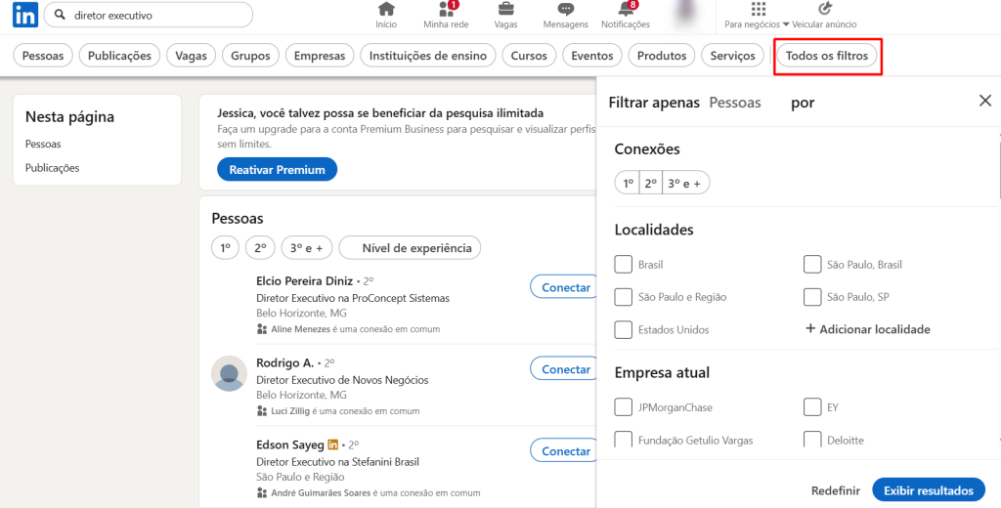Check the Brasil location checkbox

pos(623,264)
